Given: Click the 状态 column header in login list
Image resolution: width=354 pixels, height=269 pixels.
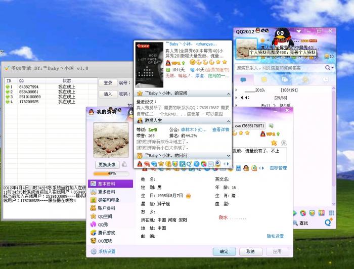Looking at the screenshot, I should 67,81.
